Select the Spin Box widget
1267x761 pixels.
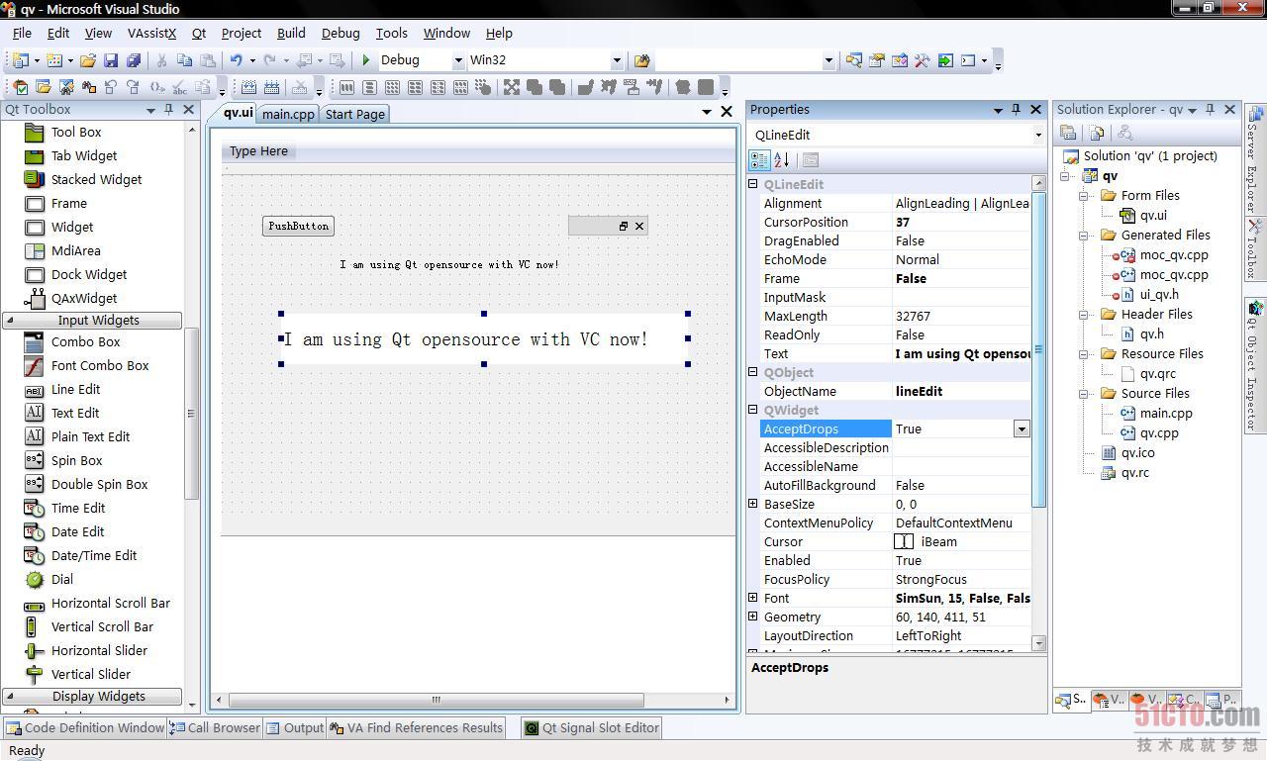pos(76,460)
